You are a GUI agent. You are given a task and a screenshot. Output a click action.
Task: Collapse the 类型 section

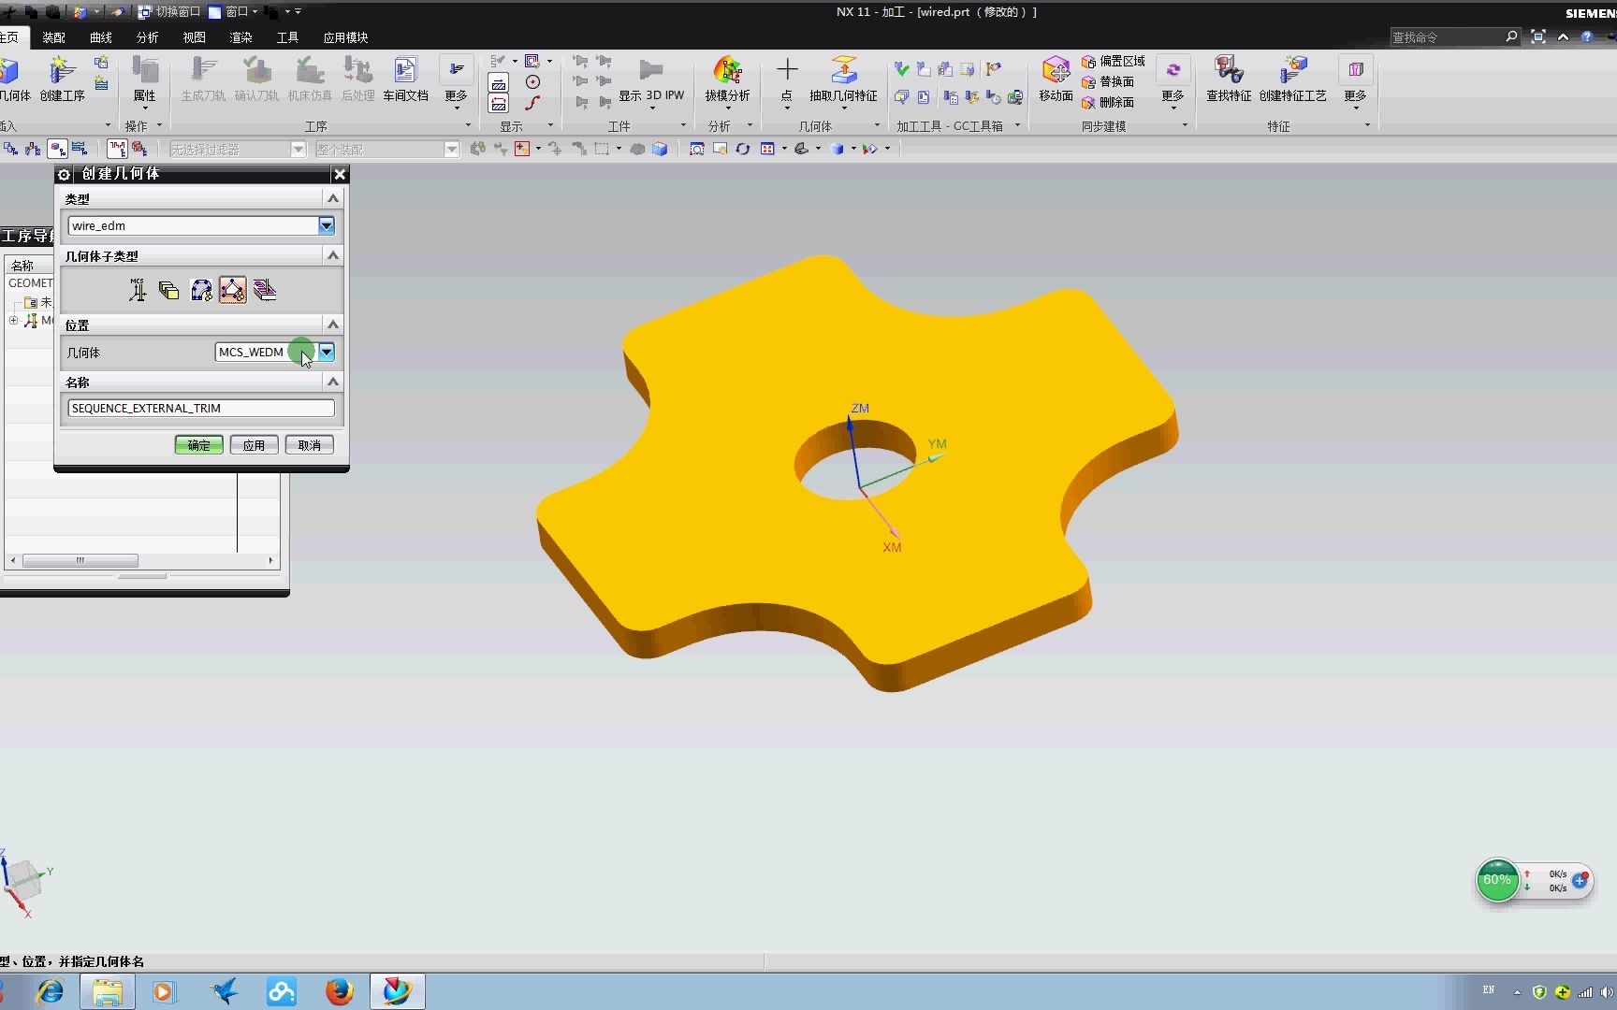[332, 198]
